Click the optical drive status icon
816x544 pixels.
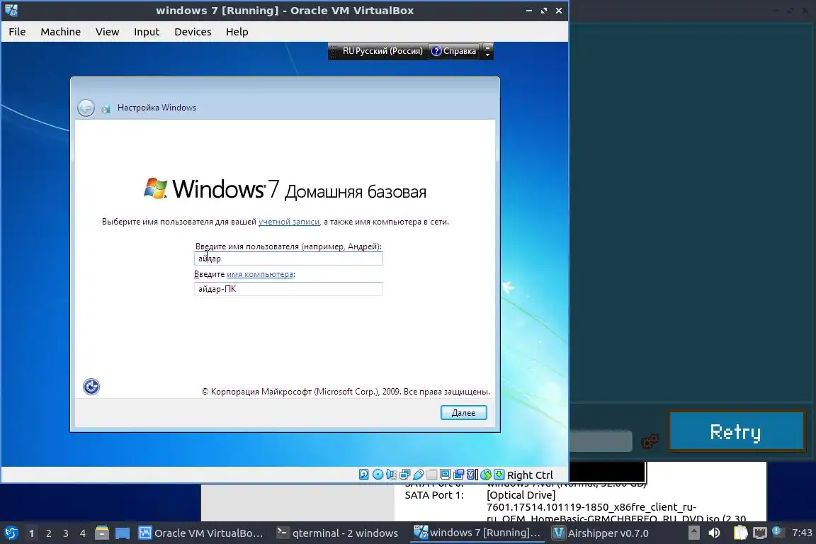pos(378,475)
